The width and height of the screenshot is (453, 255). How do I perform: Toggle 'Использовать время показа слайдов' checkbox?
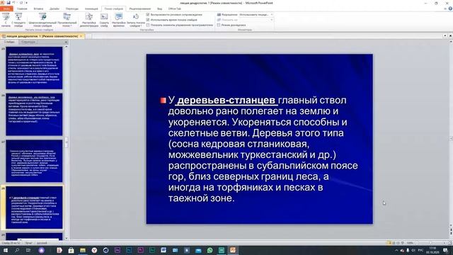[148, 20]
